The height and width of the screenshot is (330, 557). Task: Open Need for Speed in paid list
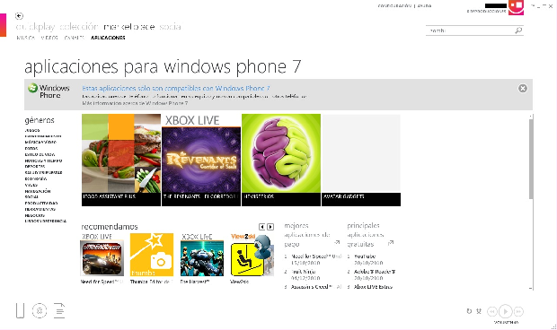coord(316,256)
